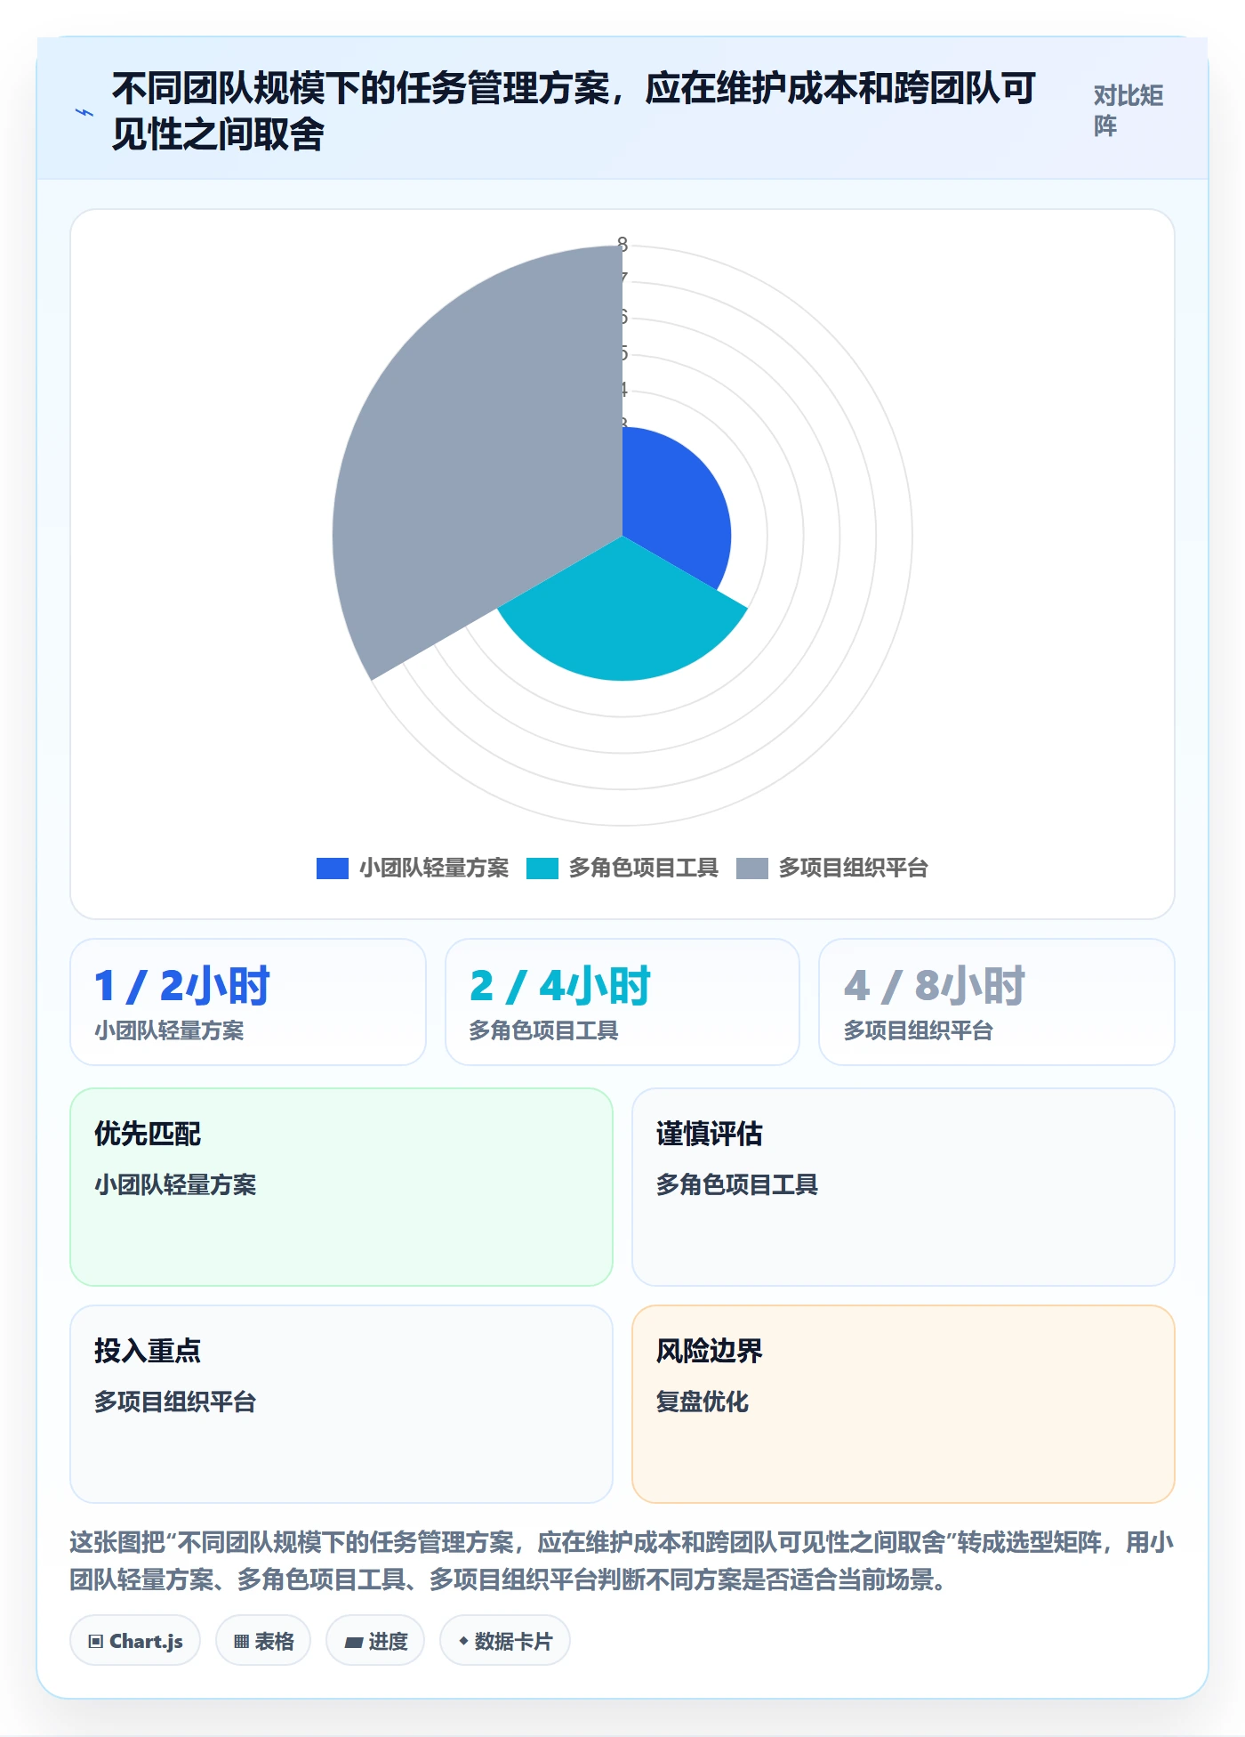The width and height of the screenshot is (1245, 1737).
Task: Toggle 小团队轻量方案 legend label
Action: click(x=434, y=868)
